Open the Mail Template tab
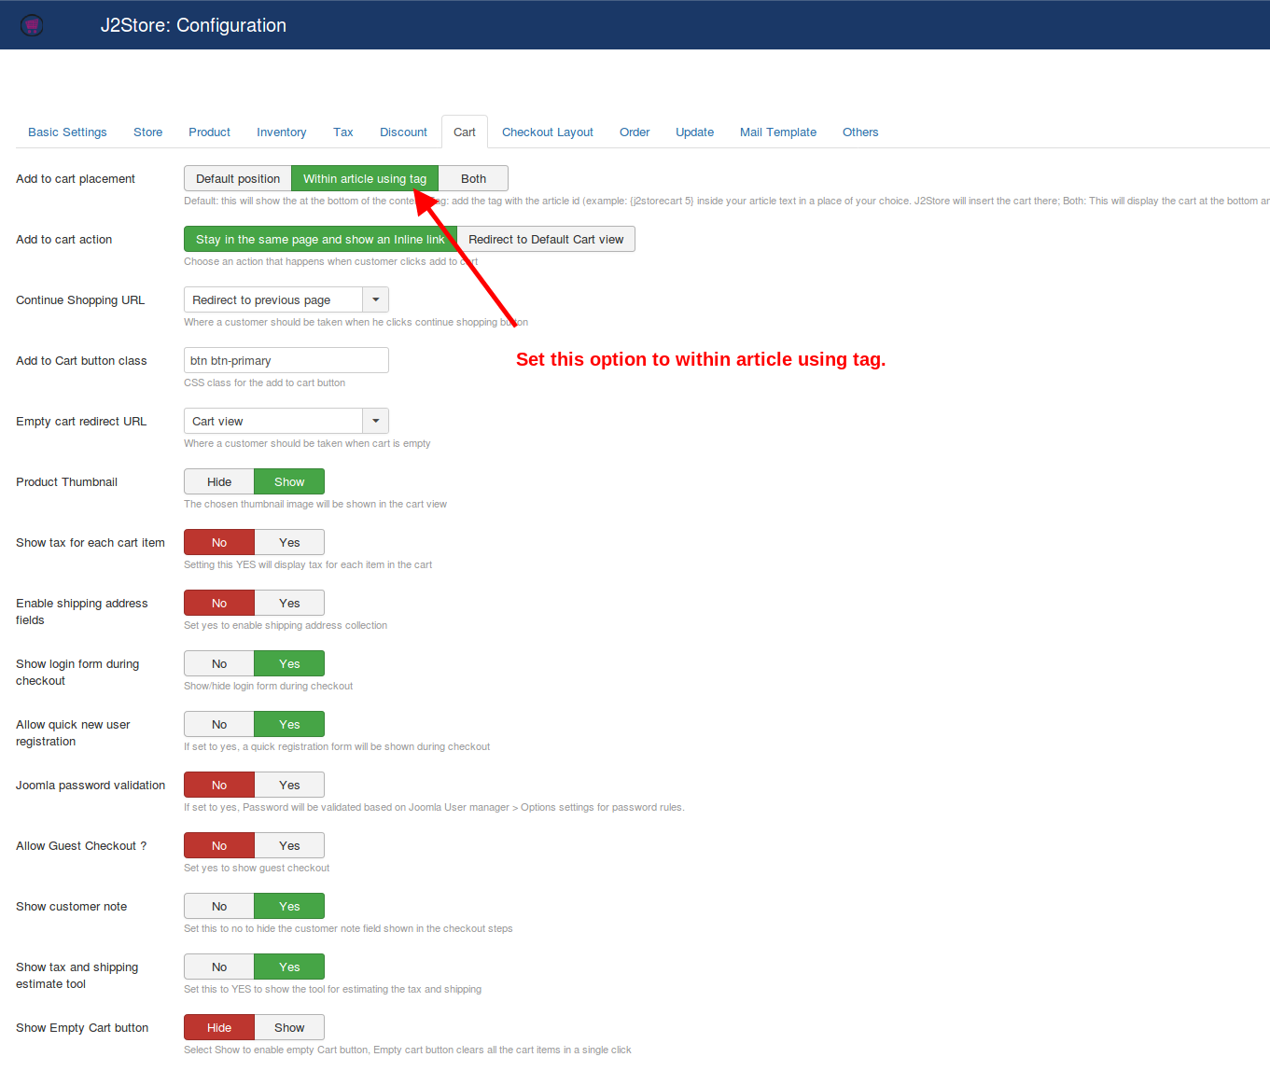1270x1071 pixels. click(777, 132)
